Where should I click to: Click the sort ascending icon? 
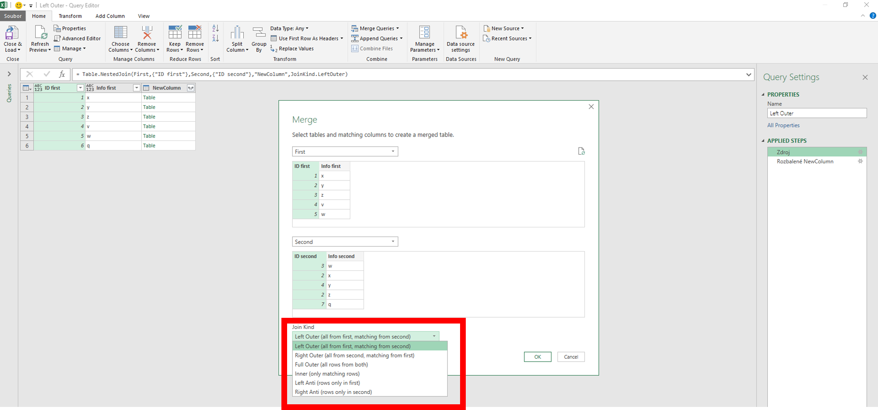[216, 29]
